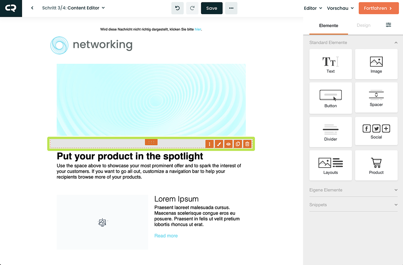The image size is (403, 265).
Task: Choose the Spacer element
Action: [376, 98]
